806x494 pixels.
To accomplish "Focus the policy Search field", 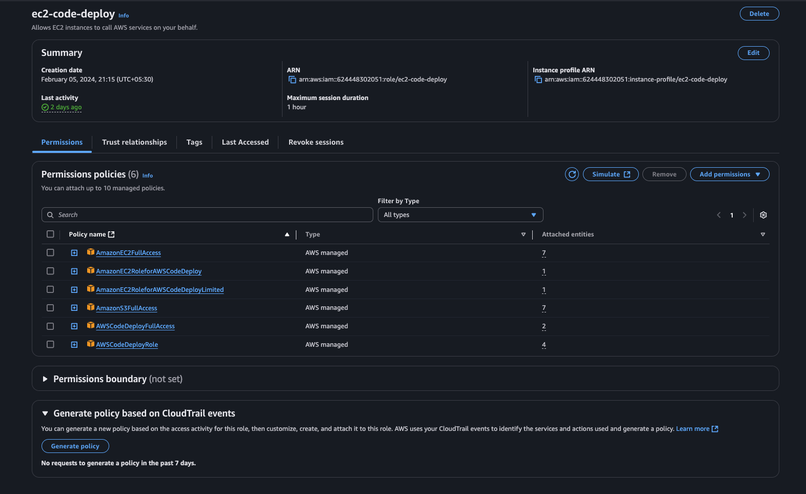I will tap(207, 215).
